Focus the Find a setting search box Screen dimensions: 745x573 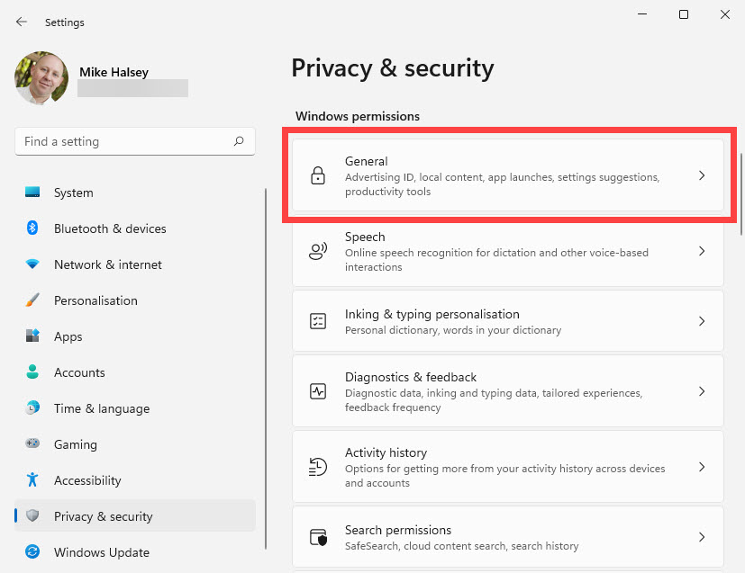(x=135, y=141)
